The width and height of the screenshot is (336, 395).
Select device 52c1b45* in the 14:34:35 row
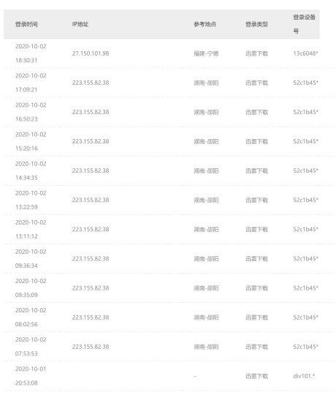[x=305, y=170]
